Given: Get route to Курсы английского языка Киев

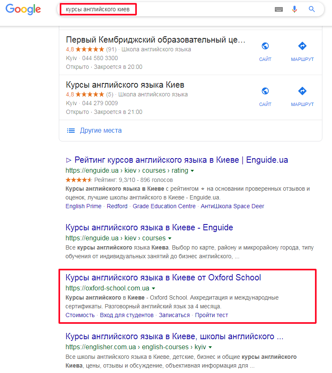Looking at the screenshot, I should pos(302,96).
